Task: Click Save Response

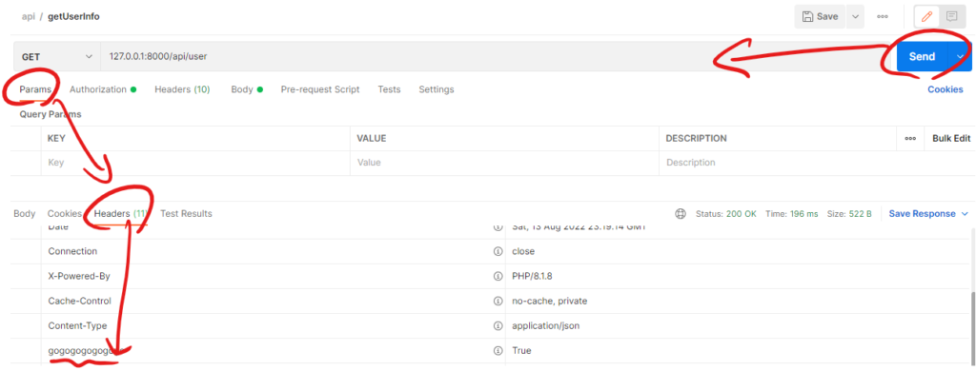Action: coord(922,214)
